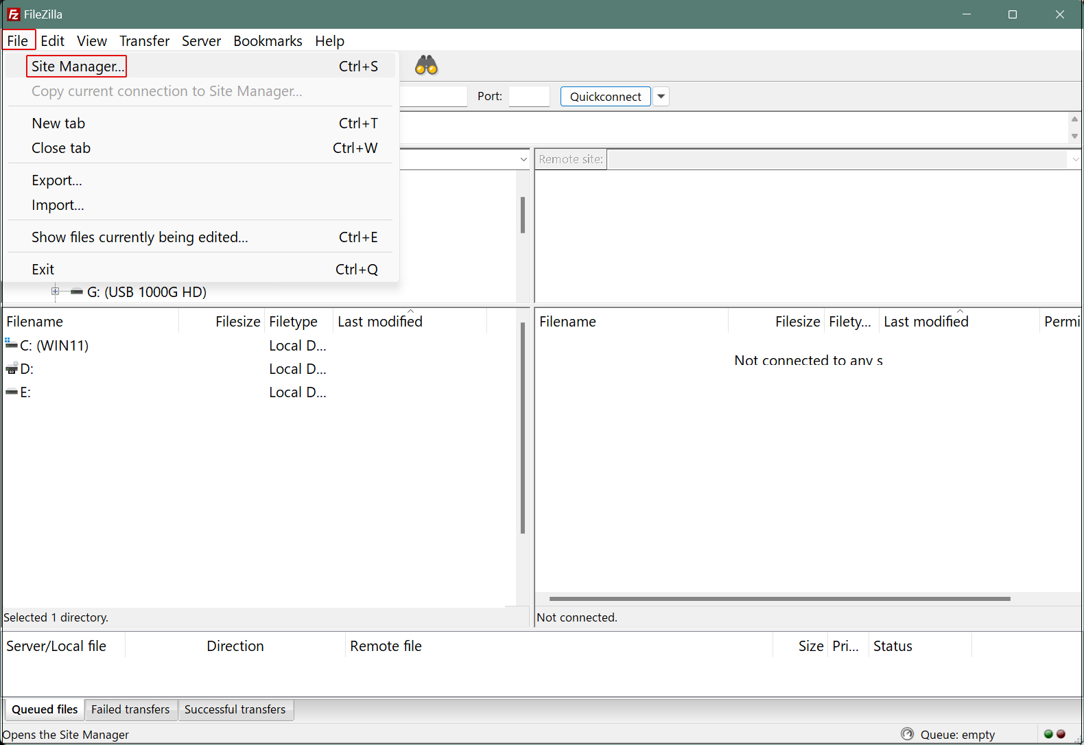Open the File menu

tap(18, 40)
